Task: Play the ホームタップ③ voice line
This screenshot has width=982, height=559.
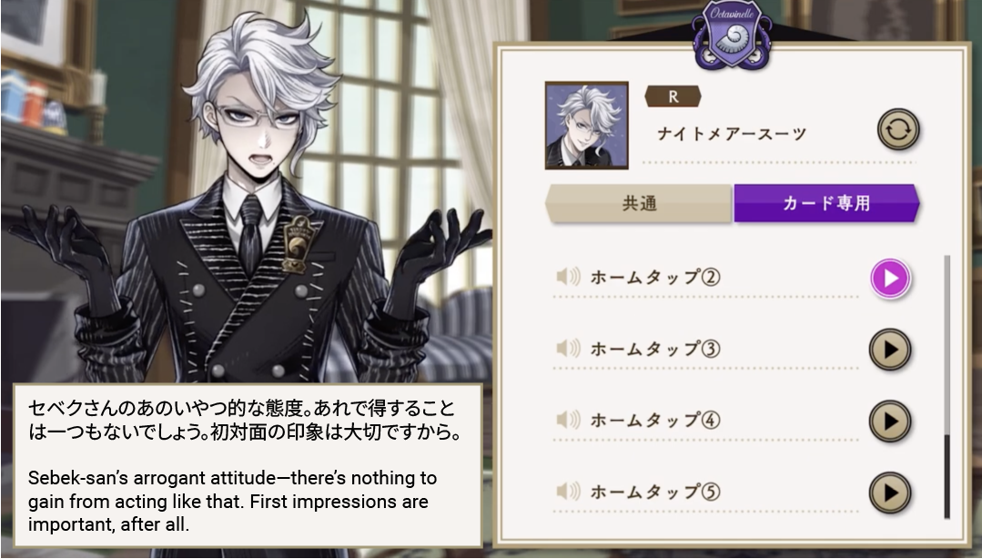Action: pyautogui.click(x=890, y=350)
